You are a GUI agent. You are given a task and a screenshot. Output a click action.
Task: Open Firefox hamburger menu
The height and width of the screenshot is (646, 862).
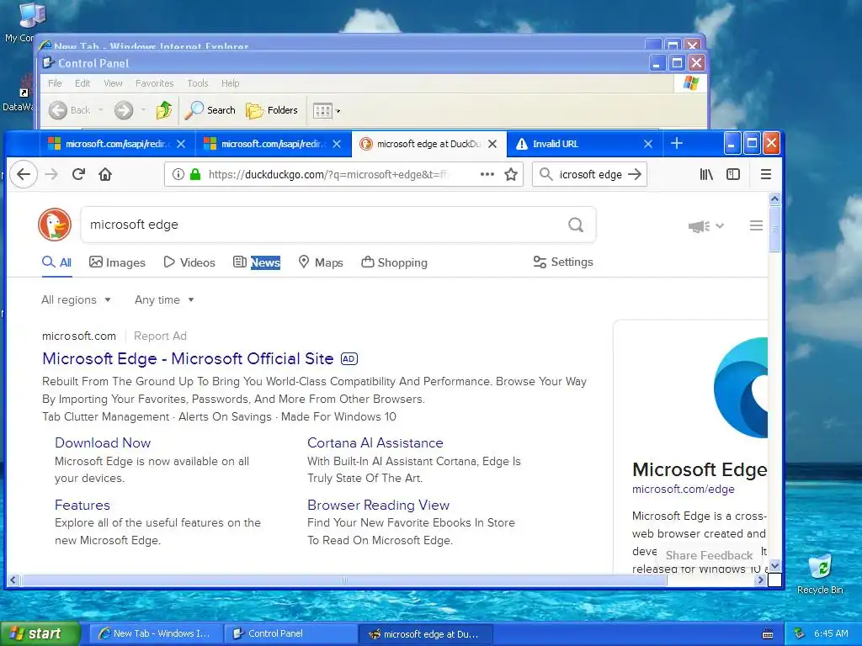coord(766,175)
